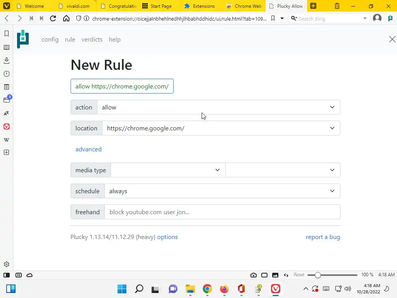
Task: Open the Window panel with badge
Action: pos(7,99)
